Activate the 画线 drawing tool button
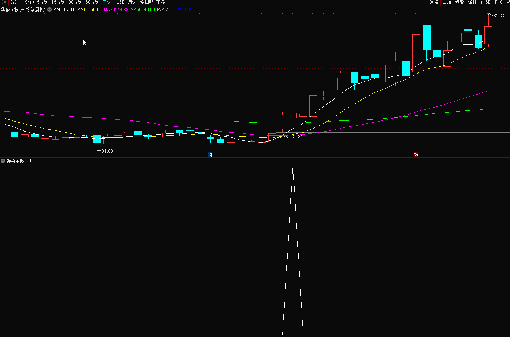Image resolution: width=510 pixels, height=337 pixels. [485, 2]
